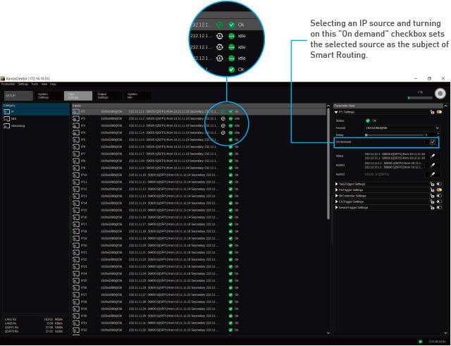
Task: Open the Production menu
Action: coord(8,84)
